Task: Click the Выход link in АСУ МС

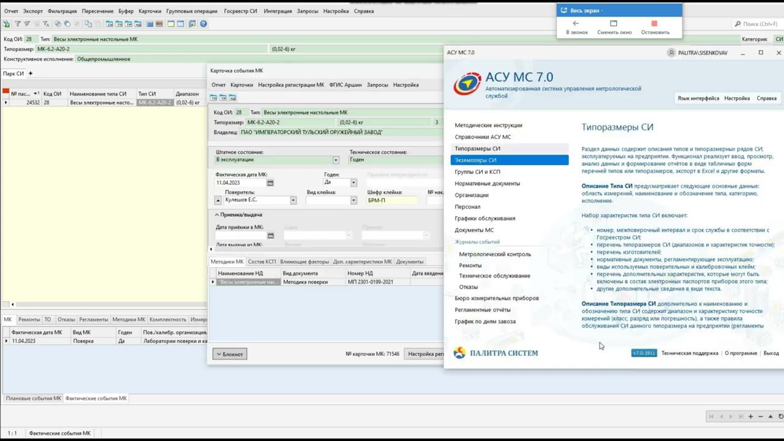Action: [x=771, y=353]
